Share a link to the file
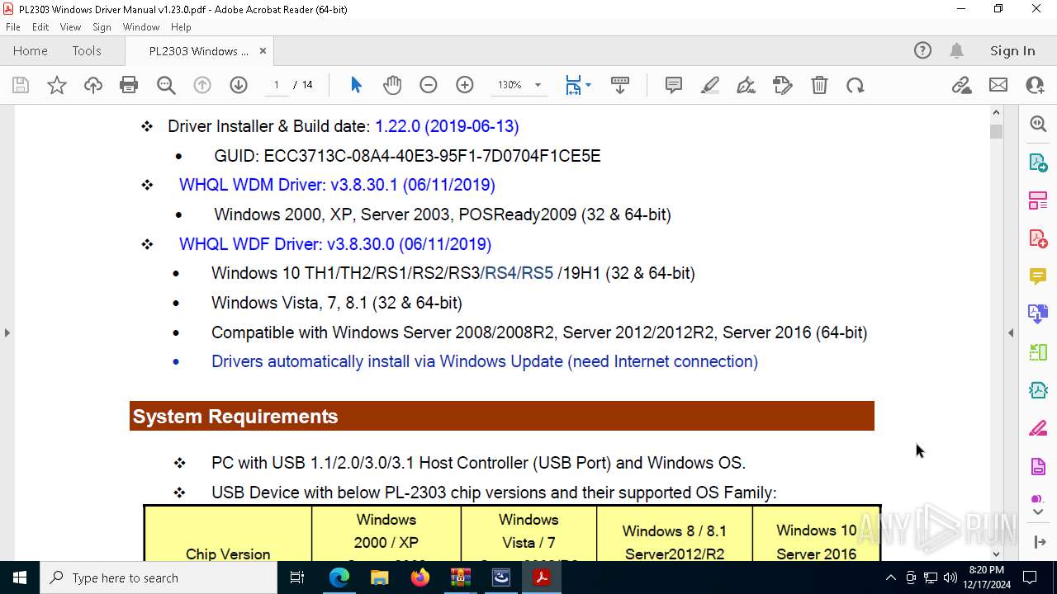The image size is (1057, 594). (x=962, y=85)
